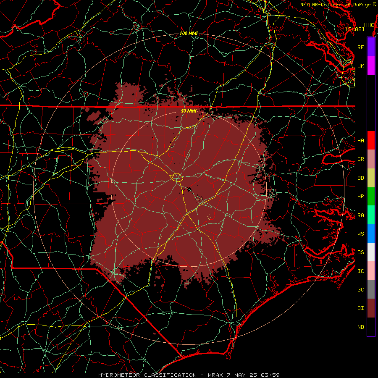Select the pinkish GR legend color
The height and width of the screenshot is (378, 378).
371,159
